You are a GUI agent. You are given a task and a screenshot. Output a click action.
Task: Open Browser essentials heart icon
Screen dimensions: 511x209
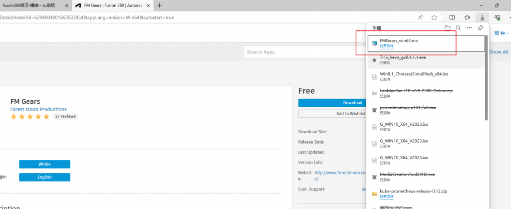(498, 17)
